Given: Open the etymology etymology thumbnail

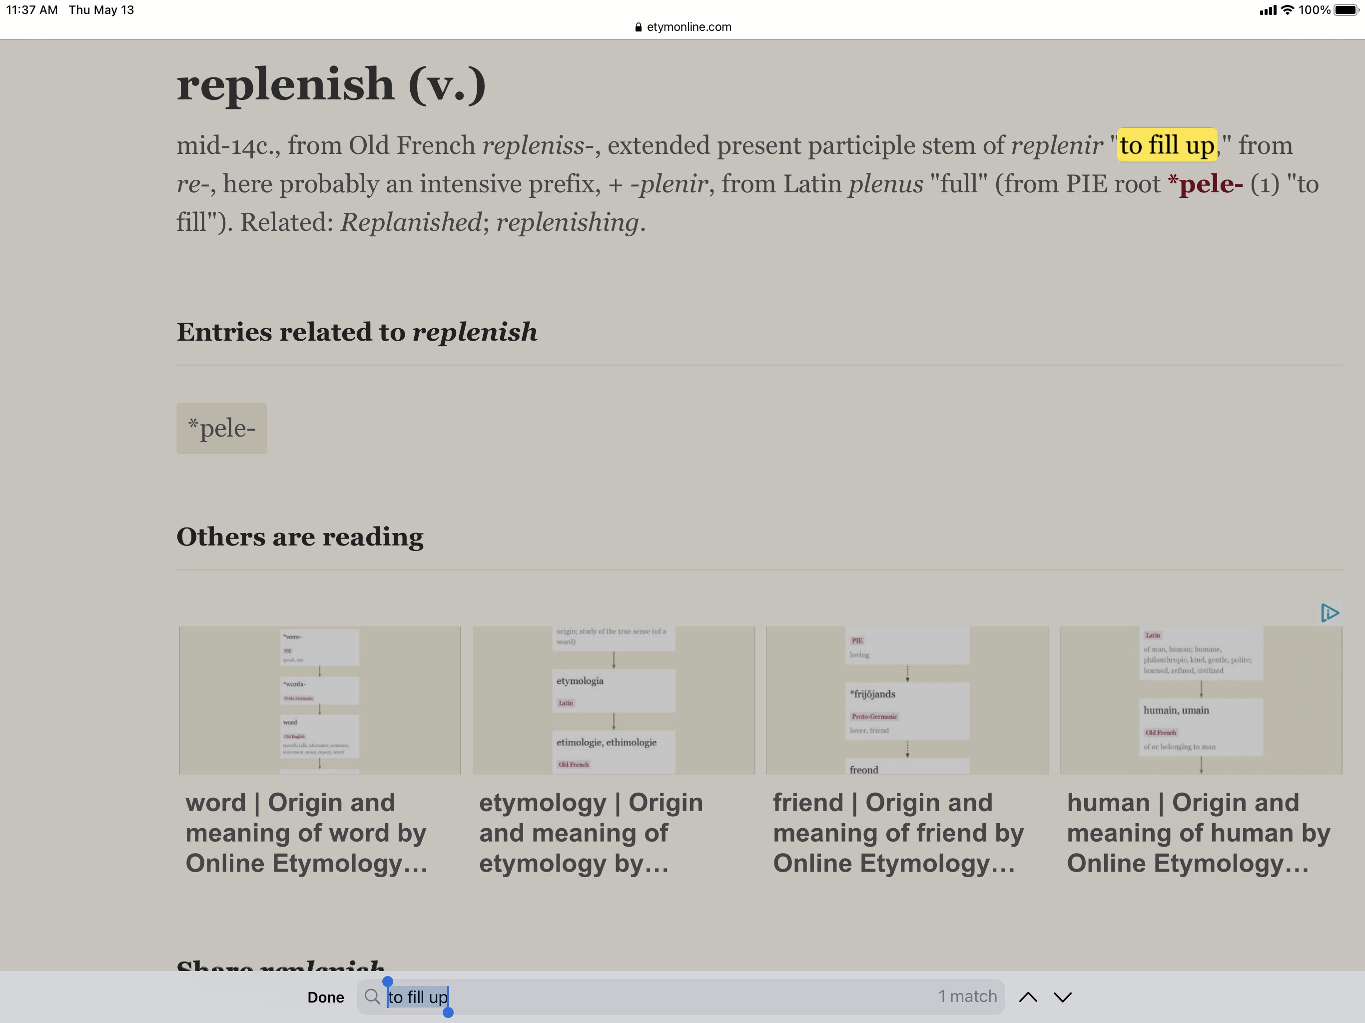Looking at the screenshot, I should tap(614, 700).
